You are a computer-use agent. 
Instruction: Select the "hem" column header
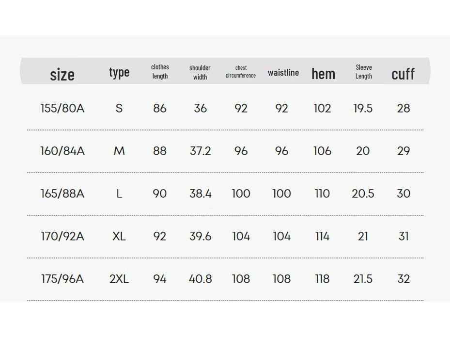pos(323,74)
